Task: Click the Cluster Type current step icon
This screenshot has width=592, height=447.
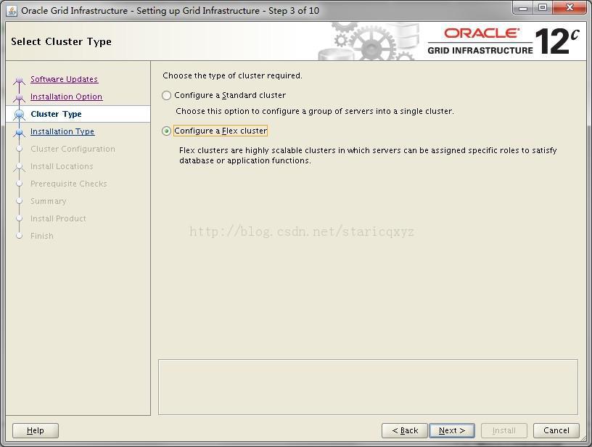Action: point(20,115)
